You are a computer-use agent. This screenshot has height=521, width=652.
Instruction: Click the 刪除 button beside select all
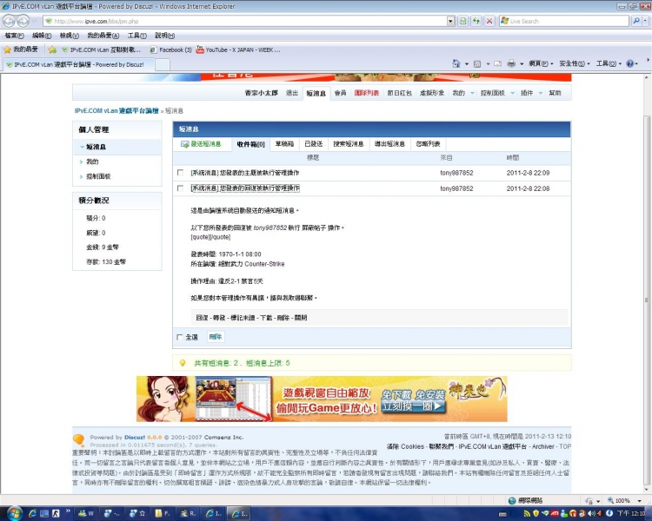point(216,337)
